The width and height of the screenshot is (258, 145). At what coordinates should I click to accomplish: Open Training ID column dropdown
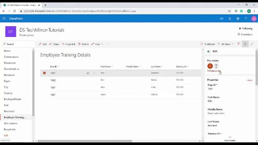pos(183,66)
